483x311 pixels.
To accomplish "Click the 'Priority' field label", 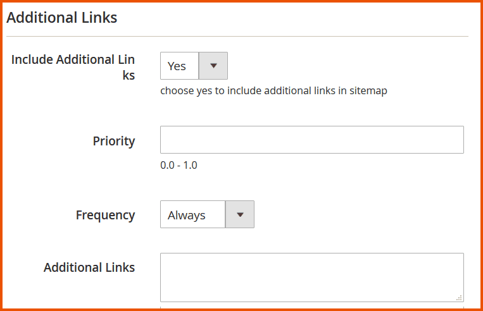I will (x=114, y=141).
